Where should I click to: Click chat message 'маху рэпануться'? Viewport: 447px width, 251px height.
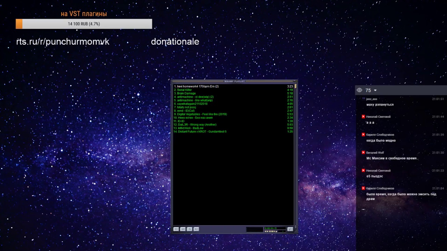(x=380, y=105)
